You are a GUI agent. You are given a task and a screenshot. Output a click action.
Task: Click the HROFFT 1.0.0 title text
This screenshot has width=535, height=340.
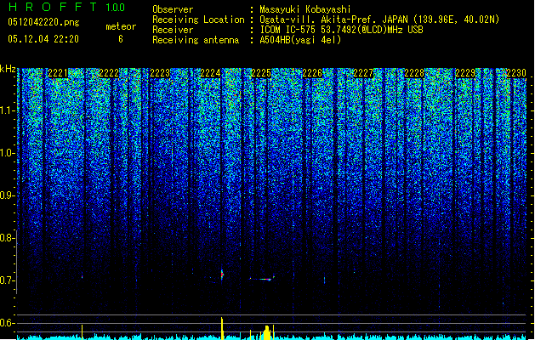tap(67, 7)
